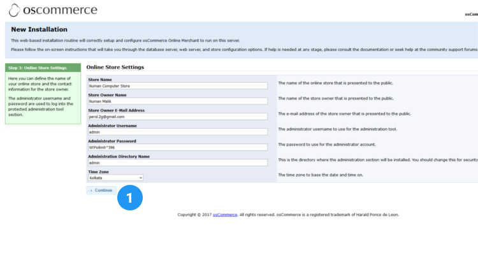Edit the Administrator Password field
This screenshot has width=478, height=255.
(x=177, y=147)
